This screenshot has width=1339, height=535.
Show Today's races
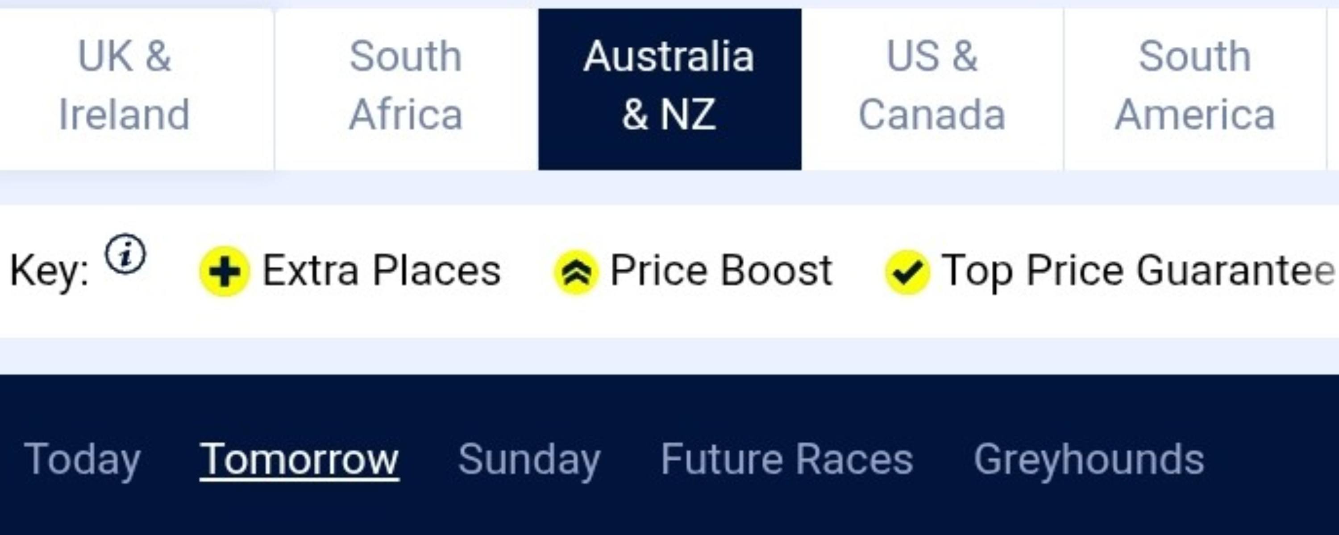point(82,459)
